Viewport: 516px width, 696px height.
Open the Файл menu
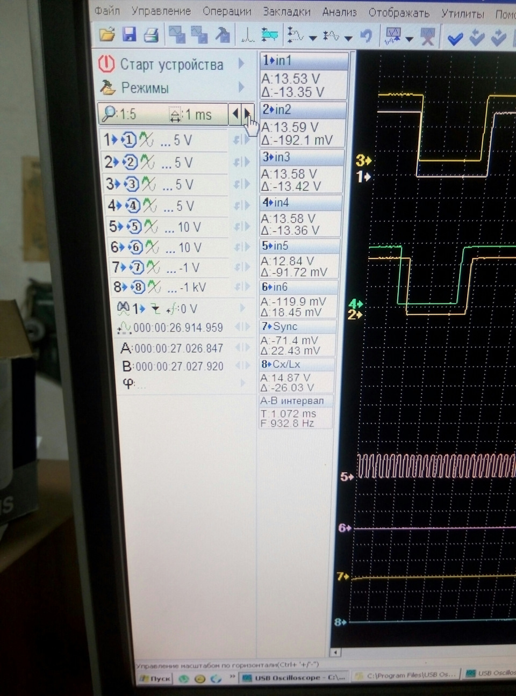pyautogui.click(x=107, y=10)
